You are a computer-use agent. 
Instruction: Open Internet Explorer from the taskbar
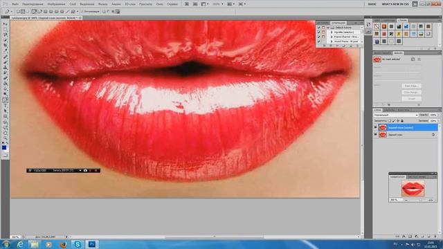point(20,244)
